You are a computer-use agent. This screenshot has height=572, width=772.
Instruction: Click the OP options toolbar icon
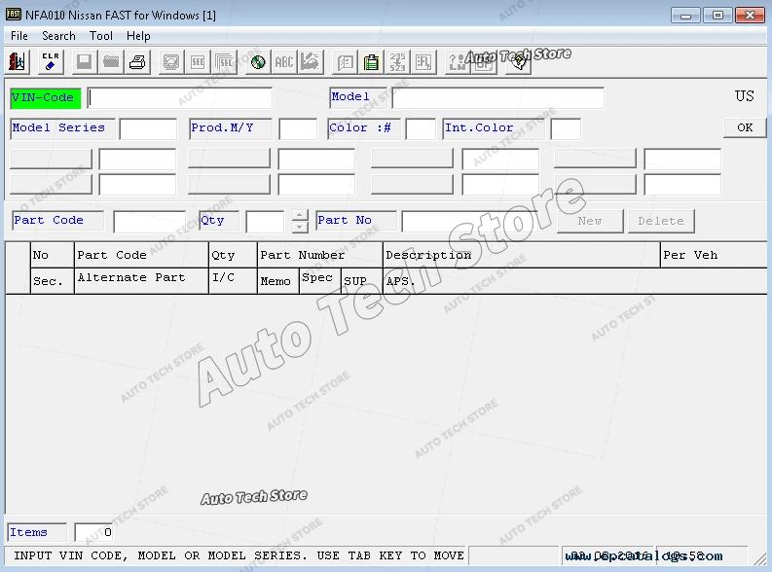point(484,62)
